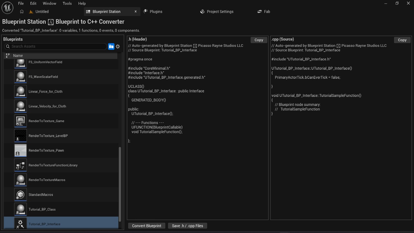Select Tutorial_BP_Class blueprint name

coord(42,209)
